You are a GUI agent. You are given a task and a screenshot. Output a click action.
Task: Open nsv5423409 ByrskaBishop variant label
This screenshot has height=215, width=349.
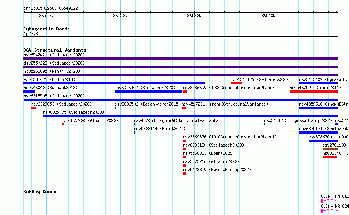(x=324, y=79)
